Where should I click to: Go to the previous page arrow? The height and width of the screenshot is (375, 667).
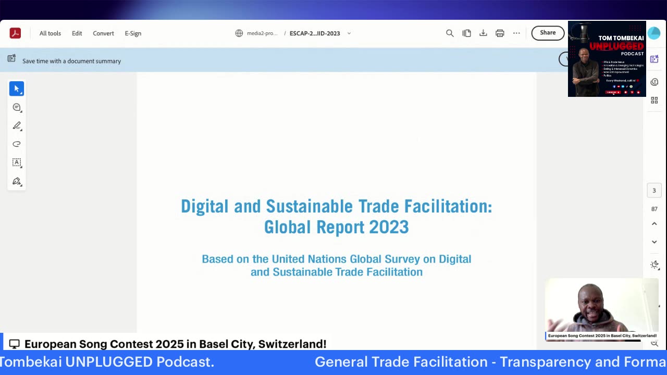654,224
